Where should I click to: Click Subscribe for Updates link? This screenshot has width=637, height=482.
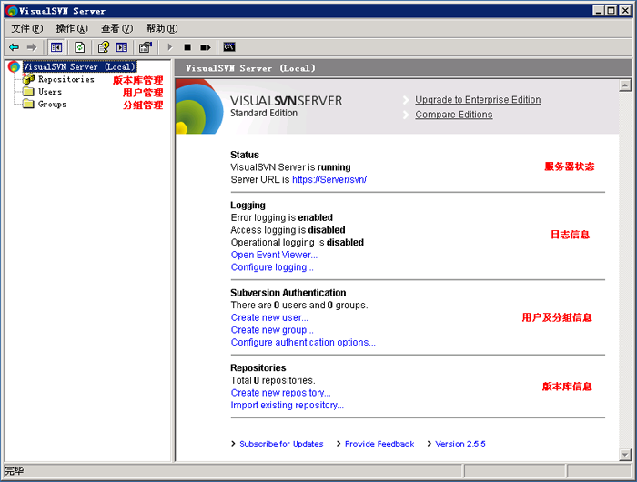[x=281, y=444]
